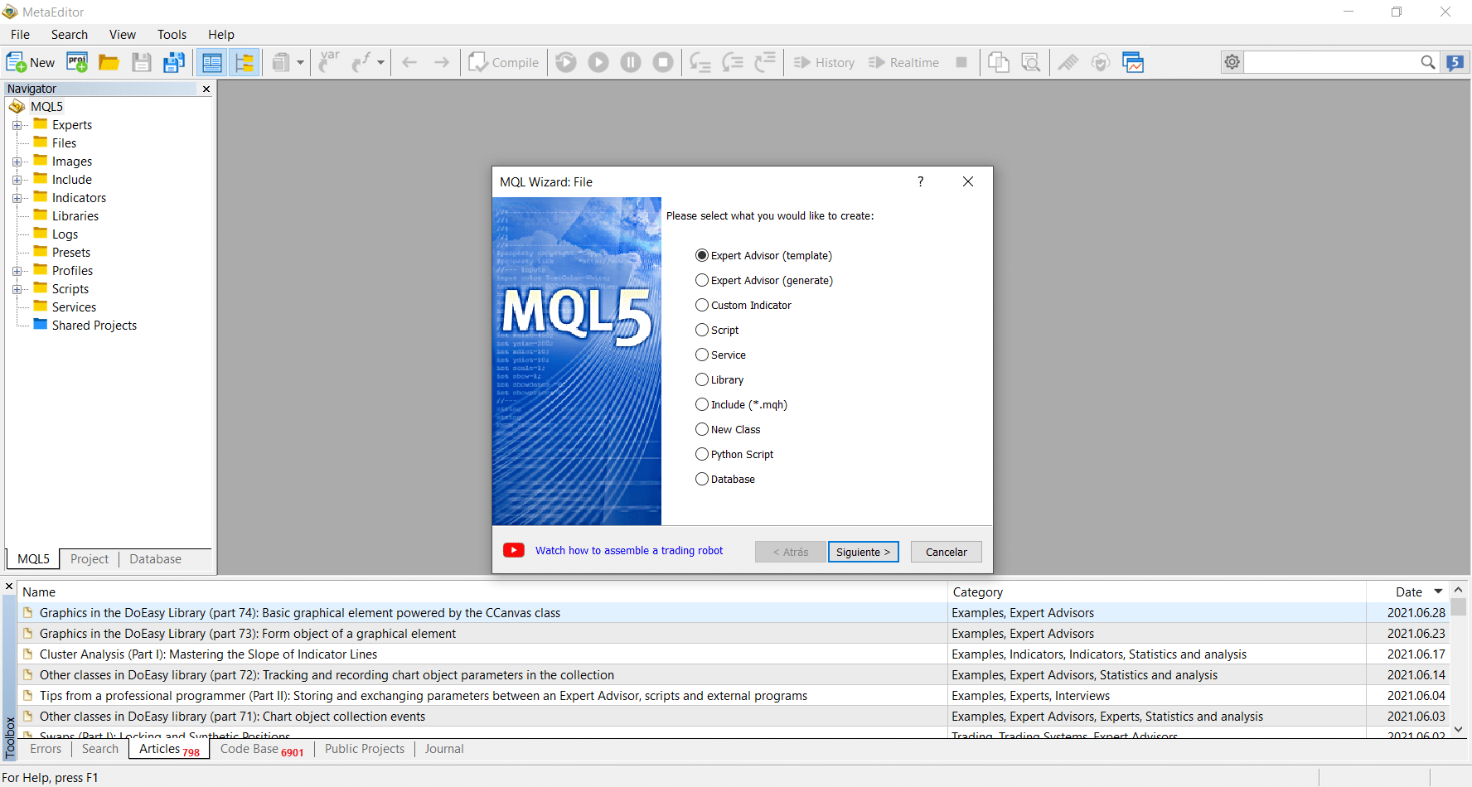Click the Paste clipboard toolbar icon
This screenshot has width=1472, height=787.
coord(281,62)
